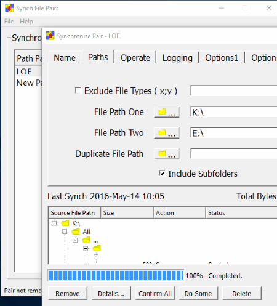Click the K:\ tree label
Viewport: 277px width, 306px height.
tap(76, 223)
